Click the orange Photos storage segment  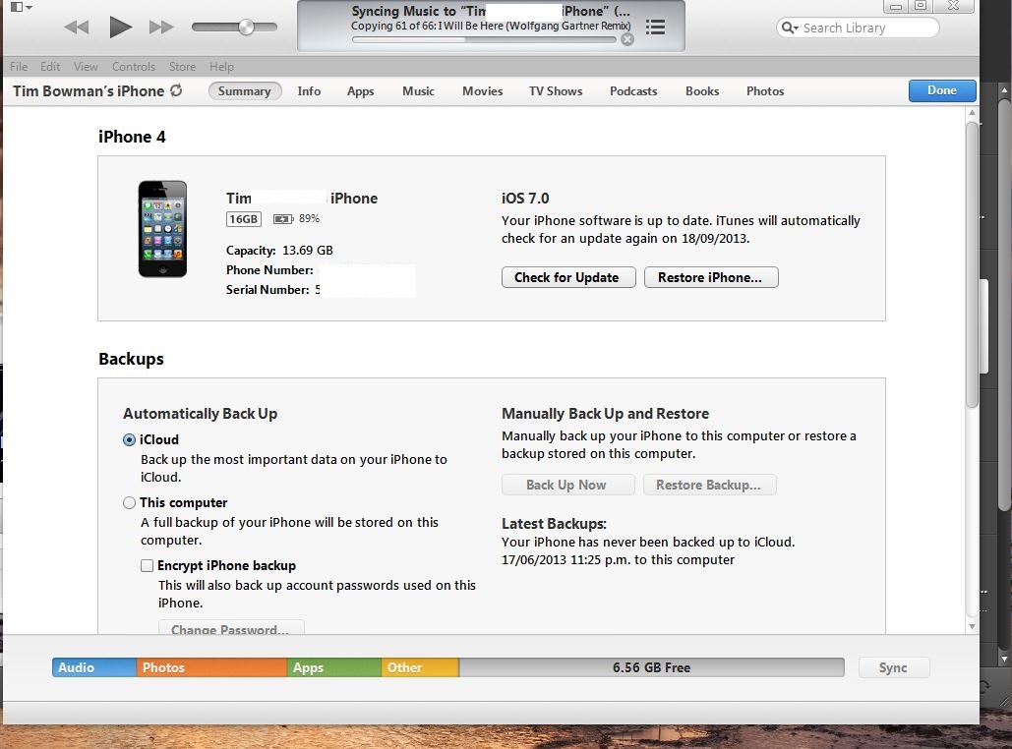211,667
